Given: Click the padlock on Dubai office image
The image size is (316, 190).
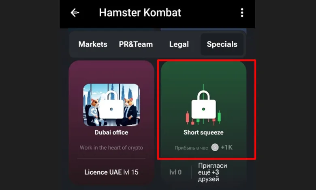Looking at the screenshot, I should coord(111,105).
